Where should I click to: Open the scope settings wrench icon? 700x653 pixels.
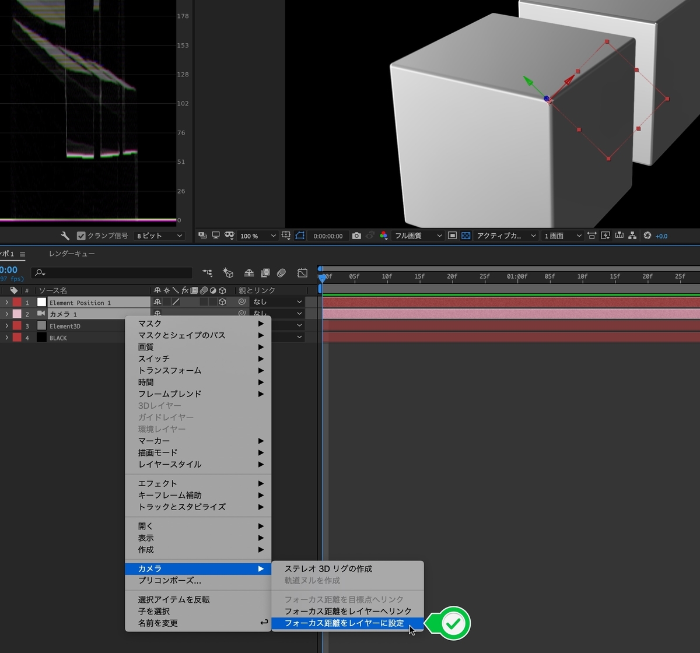(x=65, y=236)
